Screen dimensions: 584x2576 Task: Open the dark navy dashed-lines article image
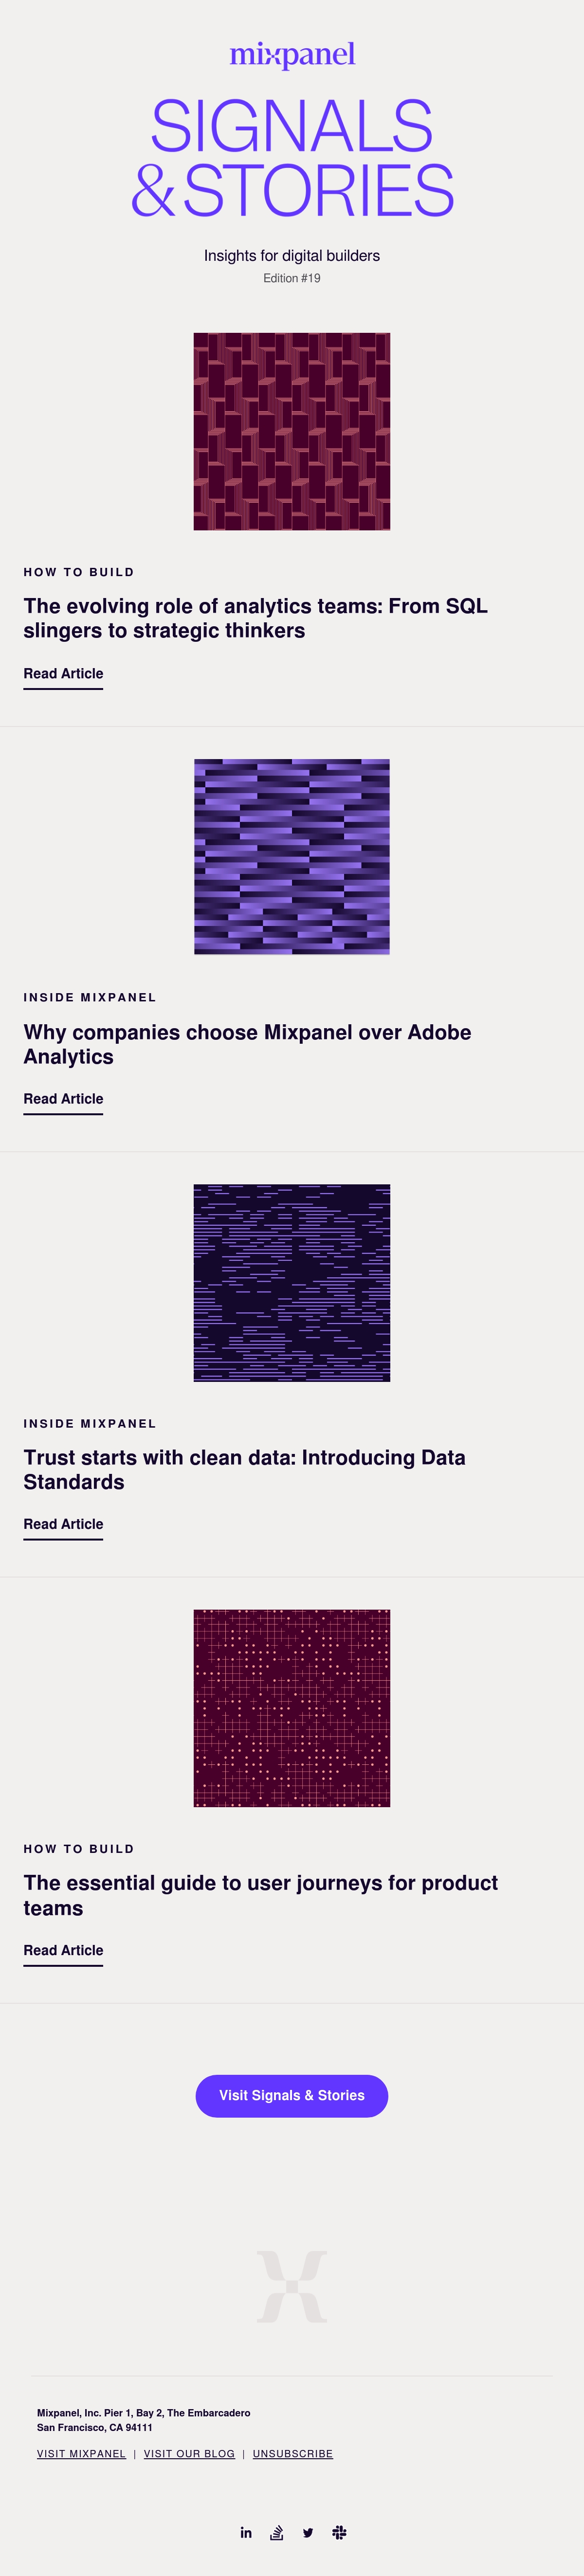point(292,1283)
